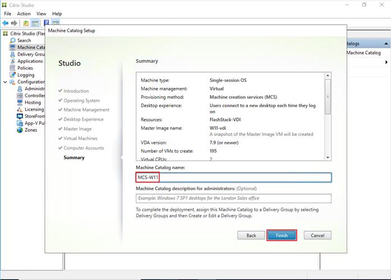Open the Logging tree node
The height and width of the screenshot is (280, 391).
tap(22, 75)
